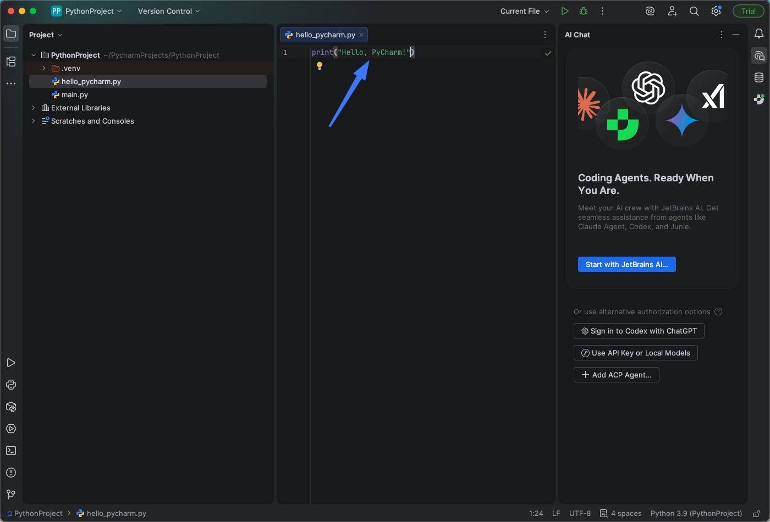This screenshot has height=522, width=770.
Task: Open the Current File run configuration dropdown
Action: [525, 11]
